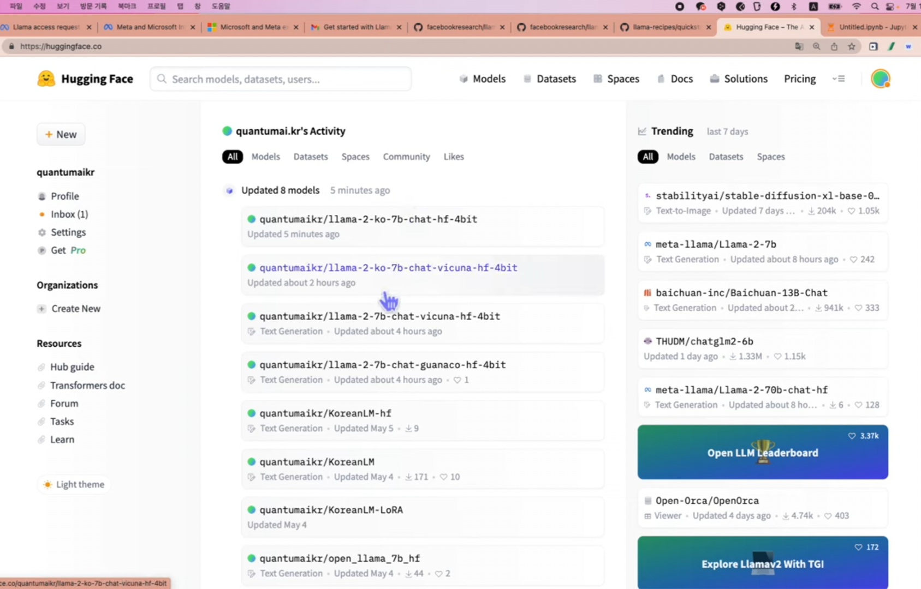Screen dimensions: 921x589
Task: Switch to the llama-recipes/quickstart tab
Action: point(666,27)
